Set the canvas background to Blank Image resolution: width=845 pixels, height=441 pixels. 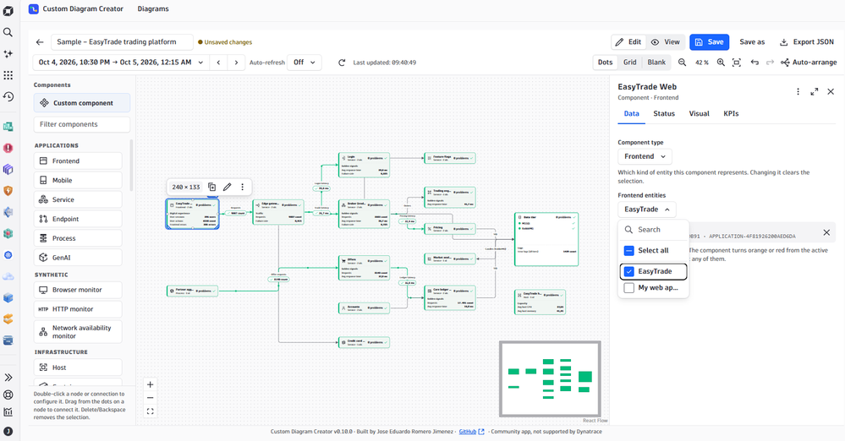coord(656,63)
